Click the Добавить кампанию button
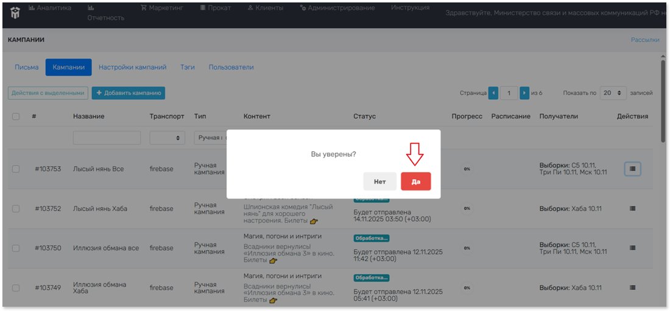670x311 pixels. pyautogui.click(x=129, y=93)
